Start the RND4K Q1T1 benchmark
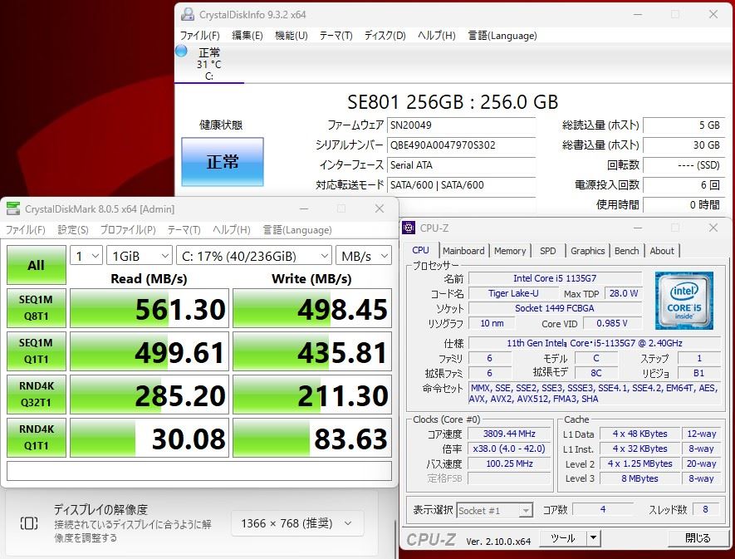 tap(36, 438)
